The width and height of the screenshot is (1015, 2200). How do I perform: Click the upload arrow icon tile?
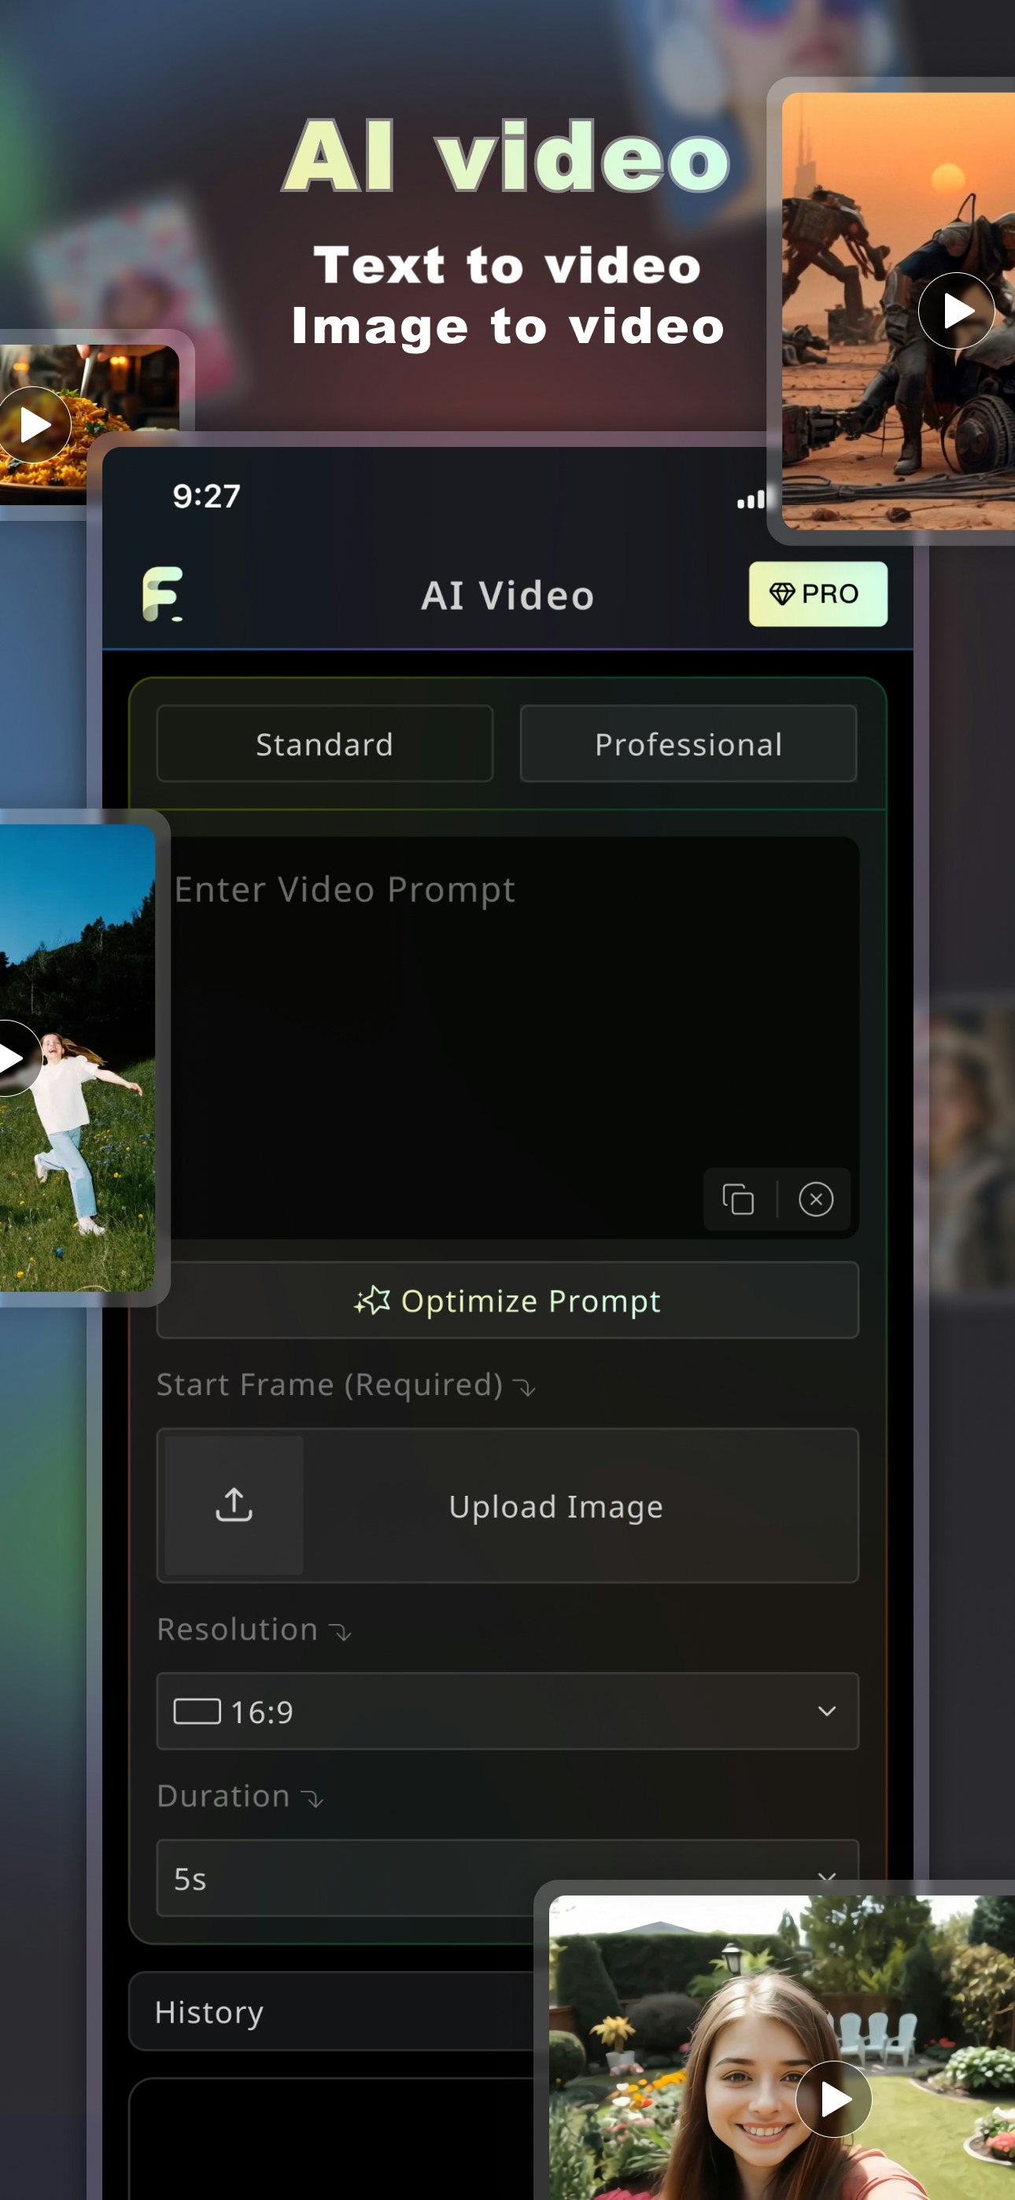click(x=233, y=1504)
